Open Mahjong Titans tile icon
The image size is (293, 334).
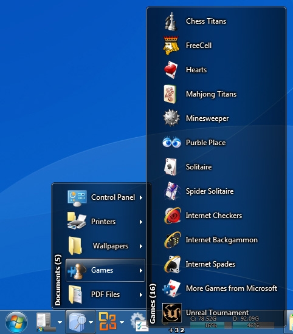(170, 94)
